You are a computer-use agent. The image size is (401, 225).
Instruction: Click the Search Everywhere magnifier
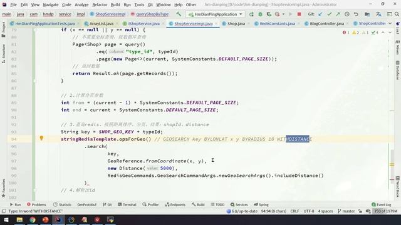click(x=397, y=14)
